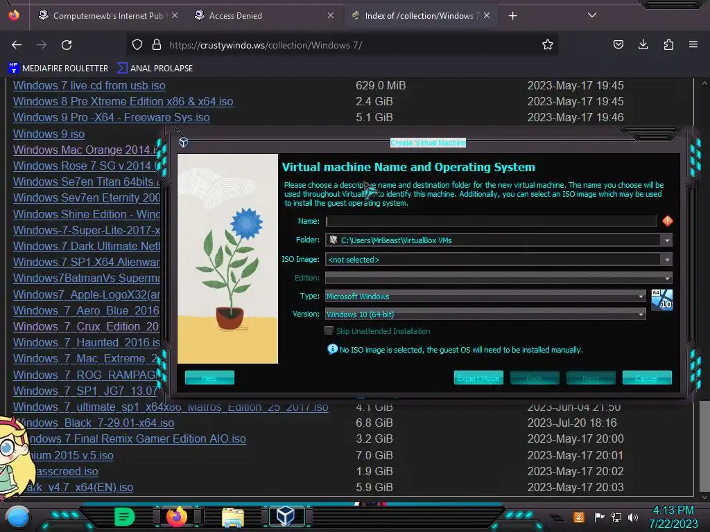Click the Firefox taskbar icon
The width and height of the screenshot is (710, 532).
(177, 517)
